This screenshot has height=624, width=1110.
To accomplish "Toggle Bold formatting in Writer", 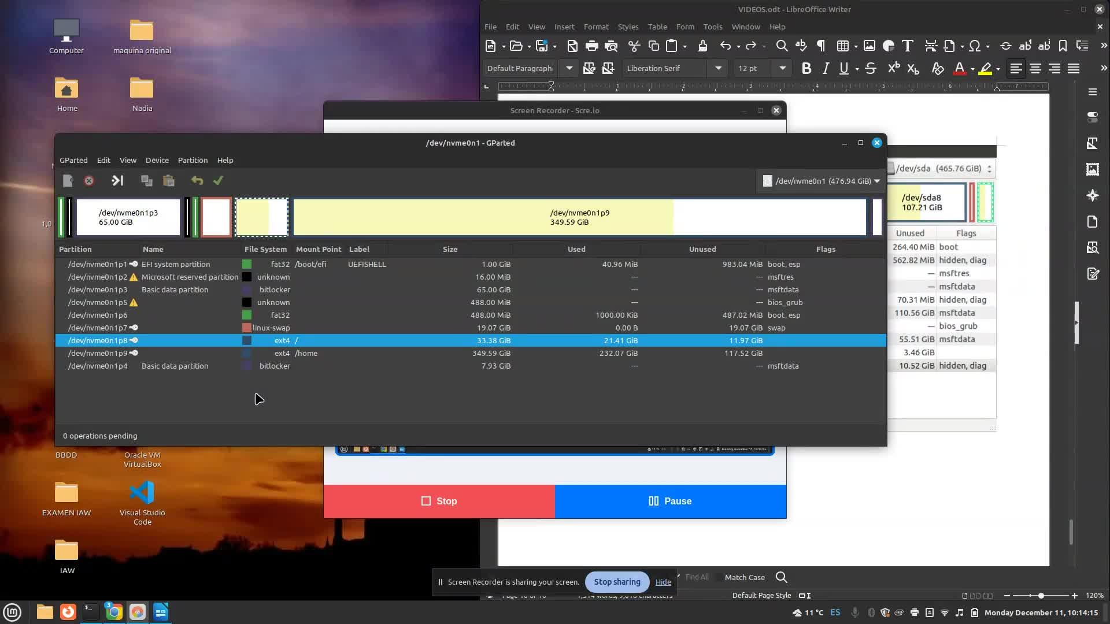I will (x=806, y=69).
